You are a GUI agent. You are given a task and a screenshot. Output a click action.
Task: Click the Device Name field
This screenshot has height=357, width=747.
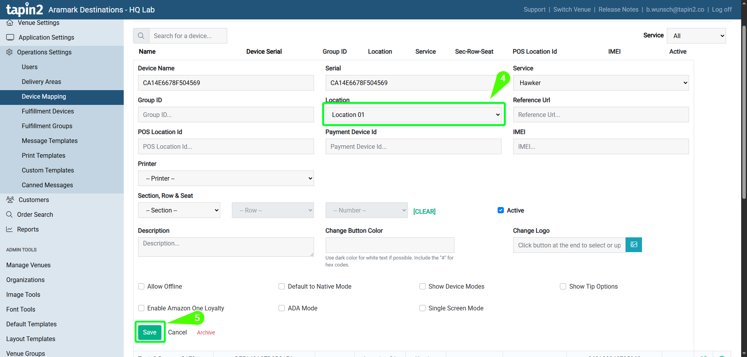226,83
